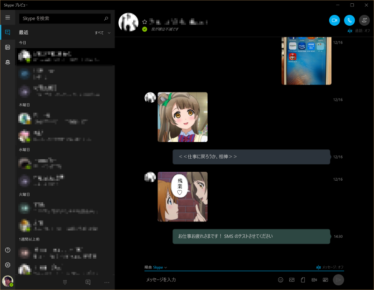Start a voice call

click(x=349, y=21)
